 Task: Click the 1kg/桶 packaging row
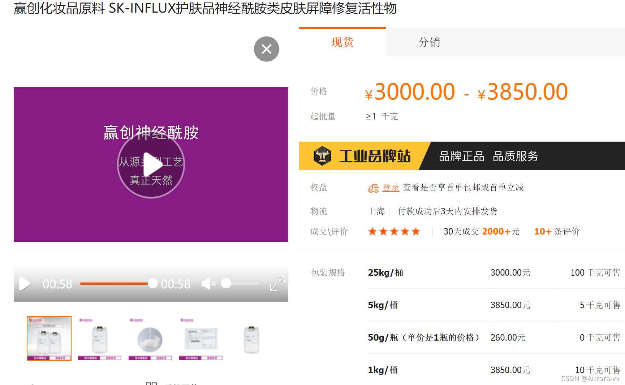[x=496, y=370]
